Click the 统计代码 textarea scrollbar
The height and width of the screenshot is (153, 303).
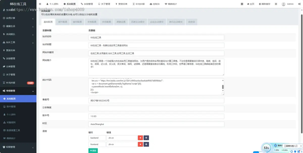[223, 87]
